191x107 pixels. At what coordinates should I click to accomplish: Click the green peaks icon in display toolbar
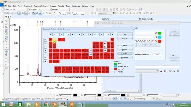[x=47, y=13]
